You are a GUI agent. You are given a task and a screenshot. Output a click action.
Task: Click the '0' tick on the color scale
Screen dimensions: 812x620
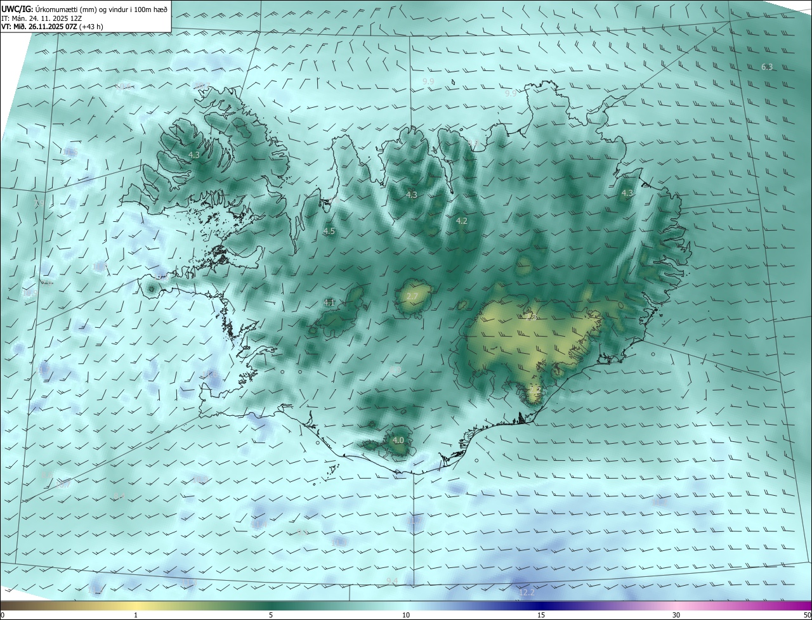[3, 615]
